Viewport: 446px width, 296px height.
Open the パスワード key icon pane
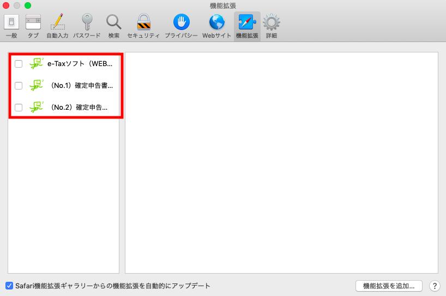[x=87, y=26]
